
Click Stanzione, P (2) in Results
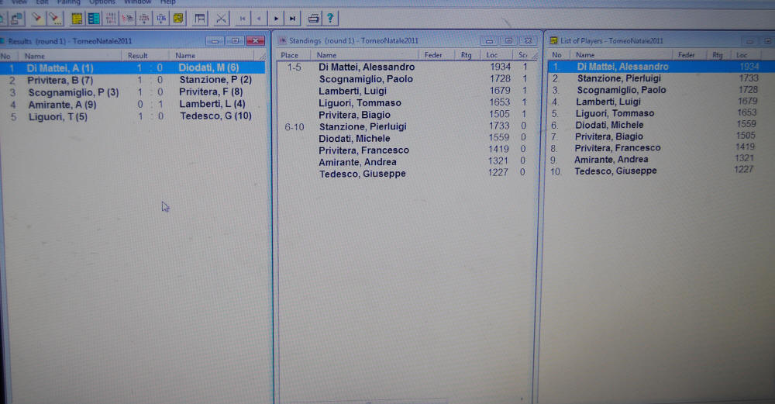tap(215, 80)
